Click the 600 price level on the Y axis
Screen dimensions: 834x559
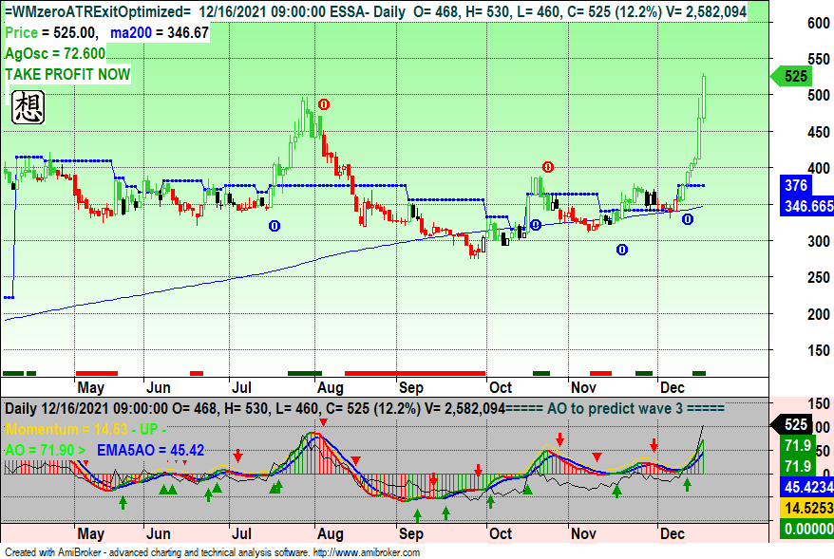click(x=818, y=23)
